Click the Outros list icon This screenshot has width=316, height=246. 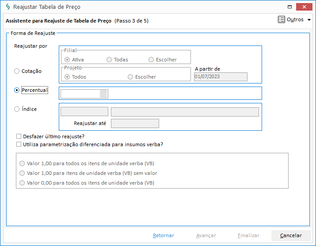coord(282,19)
